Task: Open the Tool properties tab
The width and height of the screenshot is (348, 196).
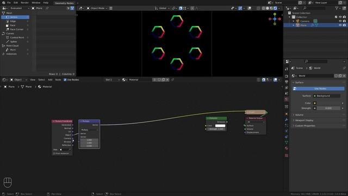Action: click(287, 69)
